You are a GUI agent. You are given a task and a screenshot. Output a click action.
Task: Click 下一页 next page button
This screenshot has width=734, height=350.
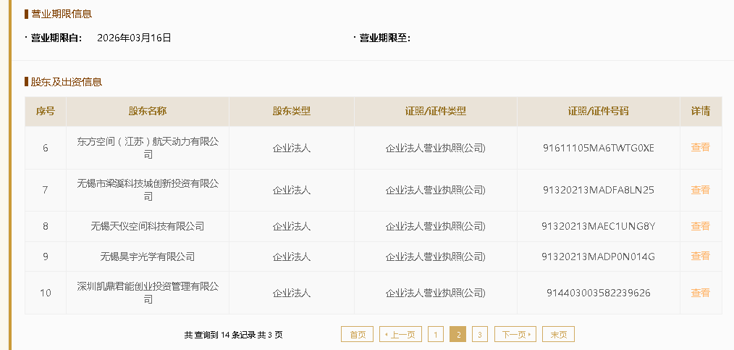[515, 334]
